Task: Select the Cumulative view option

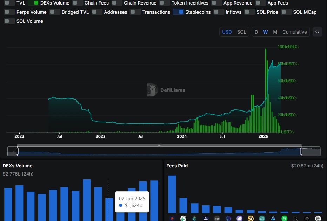Action: point(294,32)
